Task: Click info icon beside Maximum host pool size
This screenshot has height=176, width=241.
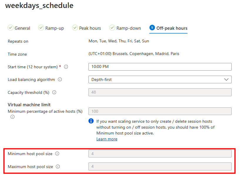Action: [58, 167]
